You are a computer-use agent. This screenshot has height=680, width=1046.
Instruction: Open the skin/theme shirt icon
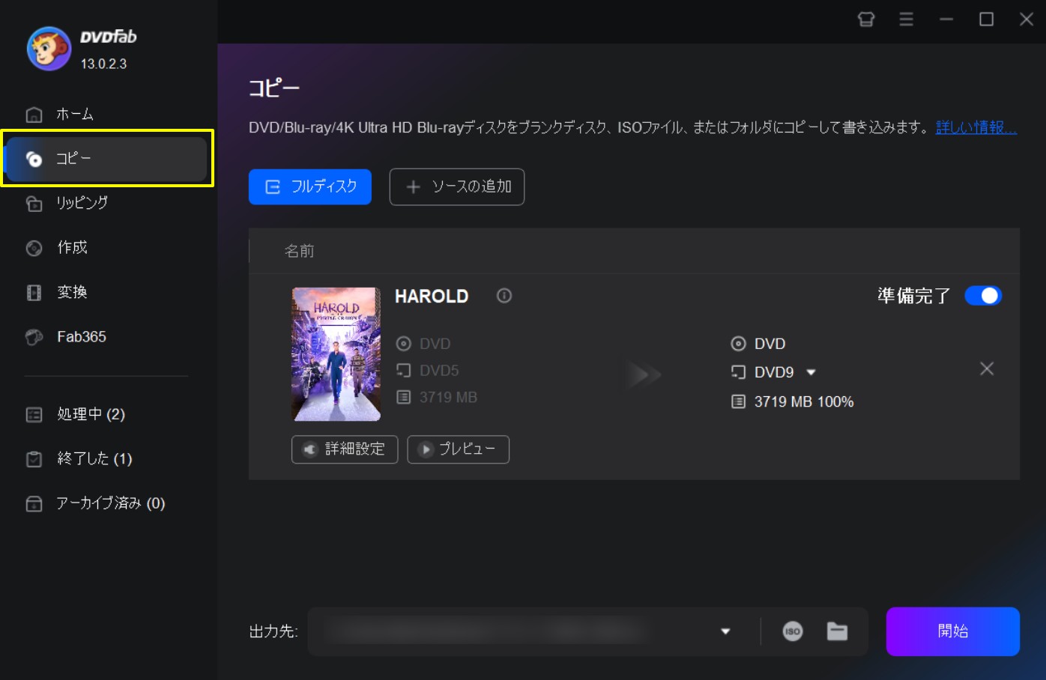click(x=866, y=19)
